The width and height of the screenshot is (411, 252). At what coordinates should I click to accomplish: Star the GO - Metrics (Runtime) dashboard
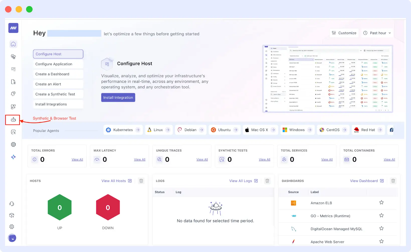pyautogui.click(x=381, y=215)
